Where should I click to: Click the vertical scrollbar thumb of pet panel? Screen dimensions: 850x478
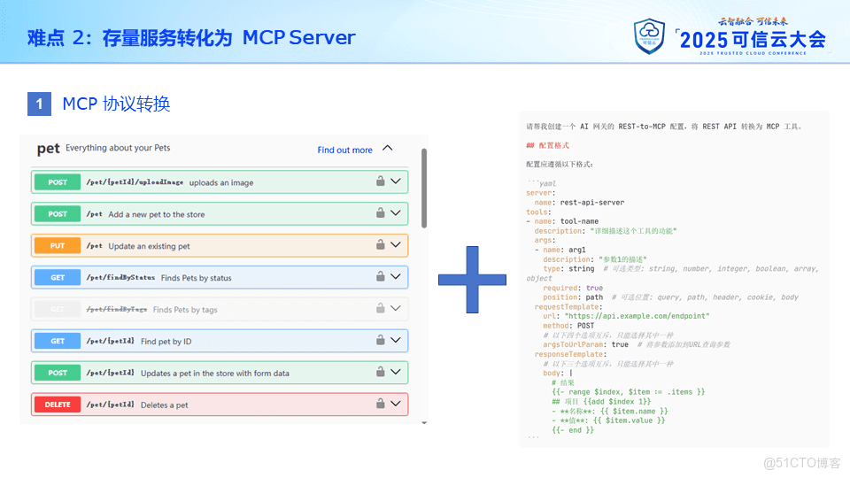424,188
